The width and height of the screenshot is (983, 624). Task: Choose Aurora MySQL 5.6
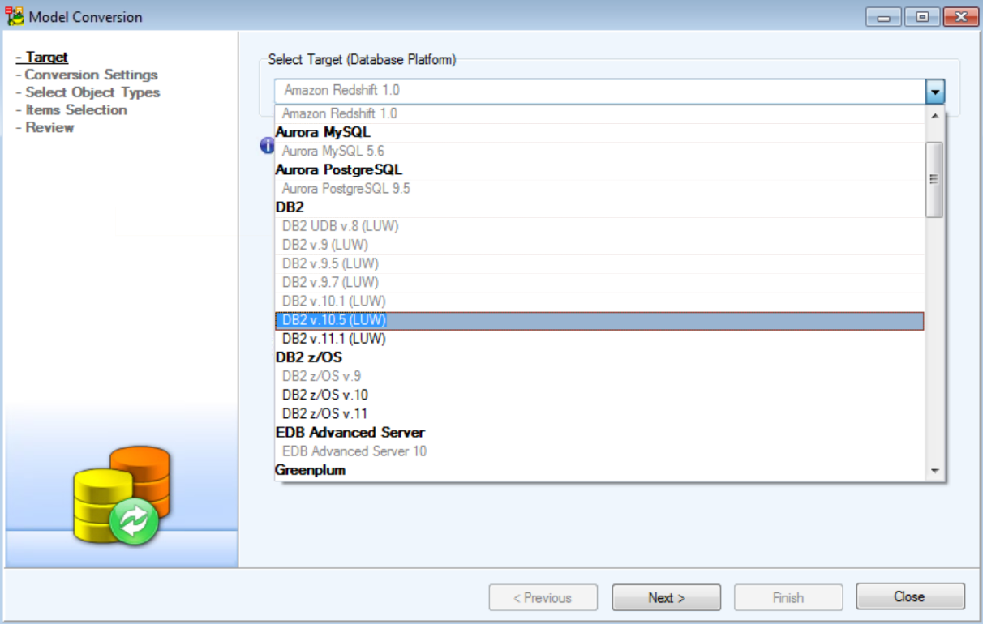coord(600,151)
